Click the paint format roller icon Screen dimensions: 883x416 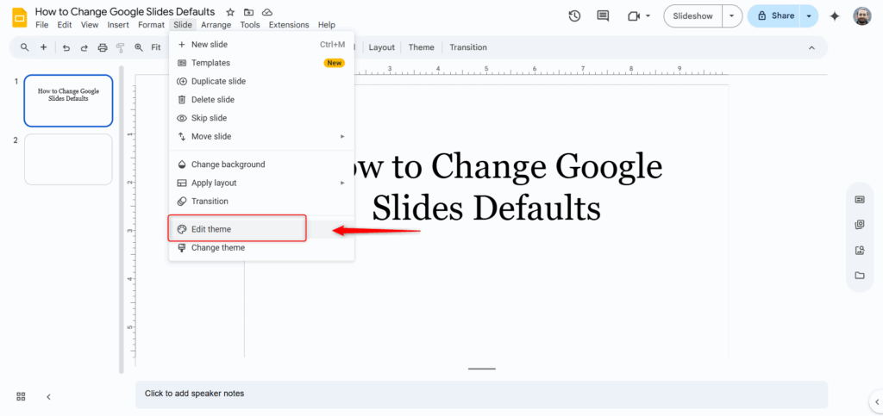pos(120,47)
